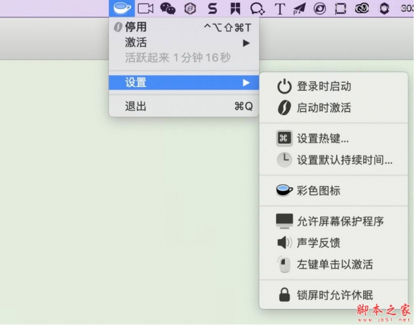
Task: Open the 激活 submenu
Action: click(x=184, y=42)
